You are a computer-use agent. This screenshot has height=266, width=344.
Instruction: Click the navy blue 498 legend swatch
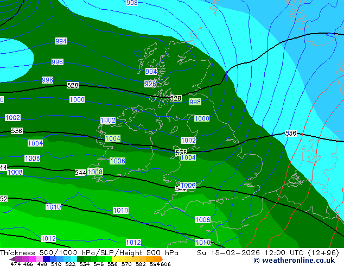pos(46,259)
